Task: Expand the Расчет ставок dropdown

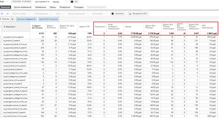Action: (21, 14)
